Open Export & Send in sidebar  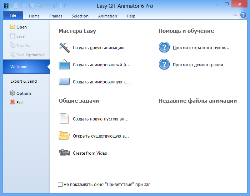point(24,81)
